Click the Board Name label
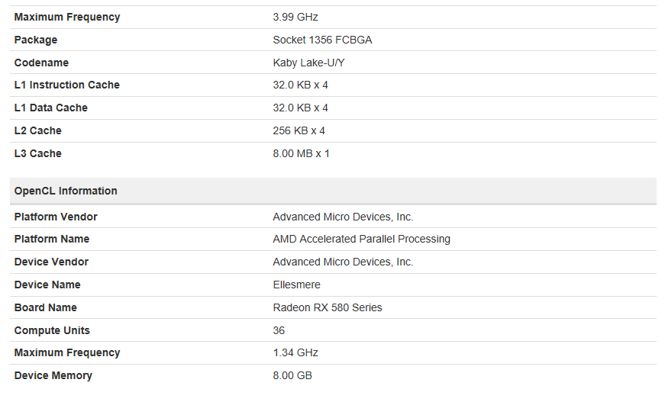 pyautogui.click(x=45, y=307)
